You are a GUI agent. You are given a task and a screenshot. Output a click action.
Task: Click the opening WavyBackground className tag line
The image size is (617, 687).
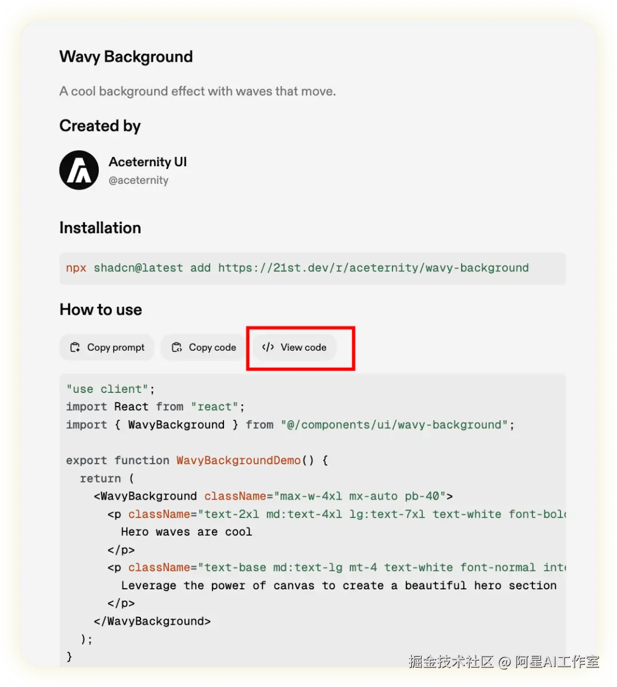point(273,496)
